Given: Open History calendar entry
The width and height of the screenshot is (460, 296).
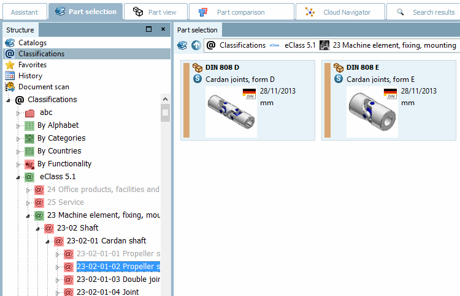Looking at the screenshot, I should (x=30, y=76).
